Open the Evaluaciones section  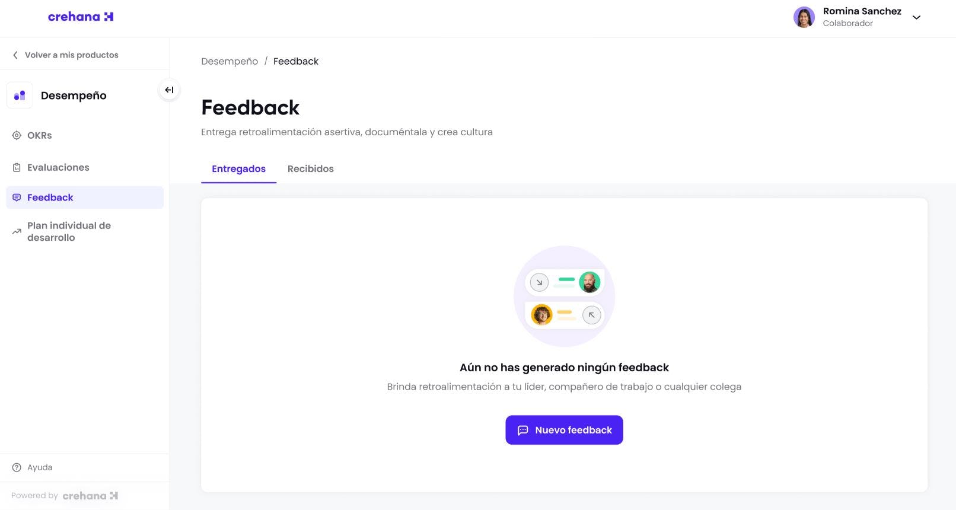coord(58,168)
